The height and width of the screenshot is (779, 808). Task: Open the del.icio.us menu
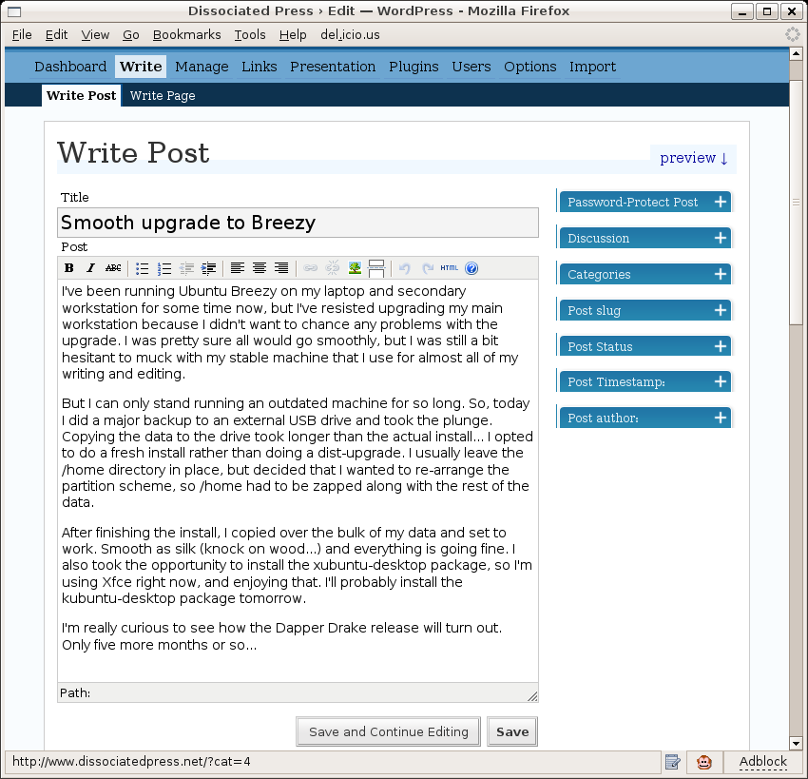pos(350,34)
